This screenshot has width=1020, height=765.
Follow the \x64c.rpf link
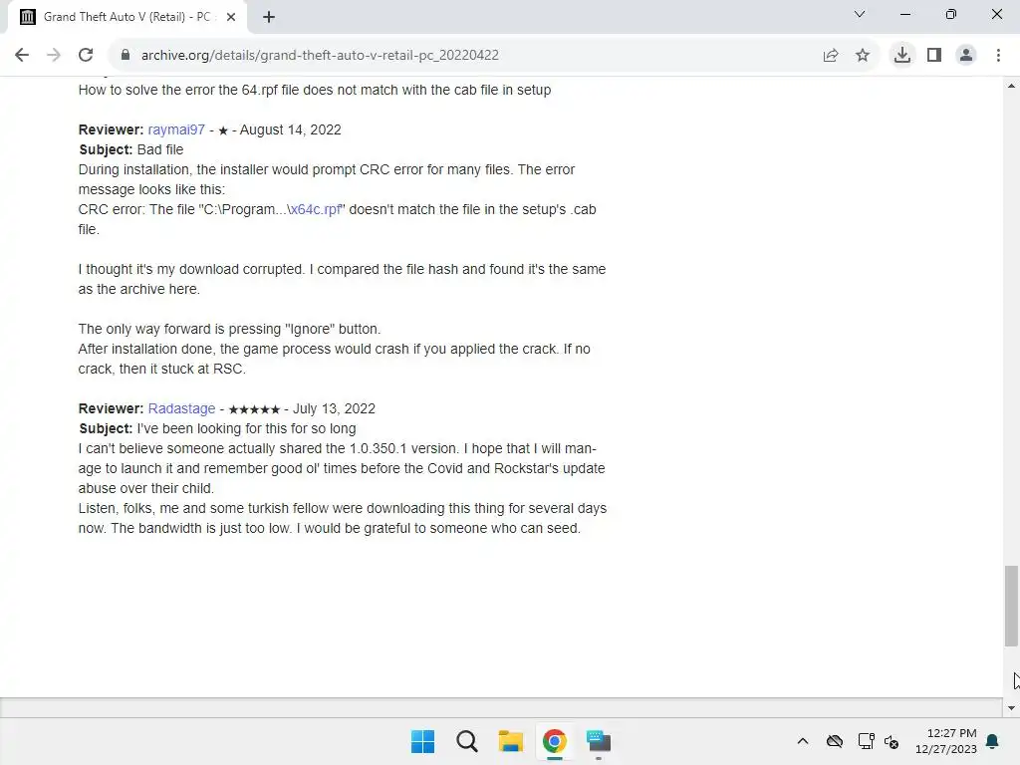pos(314,209)
